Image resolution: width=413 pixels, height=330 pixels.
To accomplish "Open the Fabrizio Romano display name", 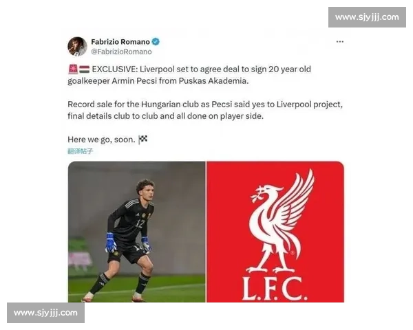I will [120, 42].
